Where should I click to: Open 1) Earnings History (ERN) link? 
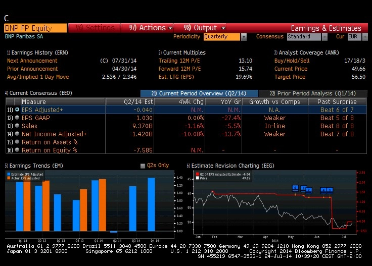37,52
